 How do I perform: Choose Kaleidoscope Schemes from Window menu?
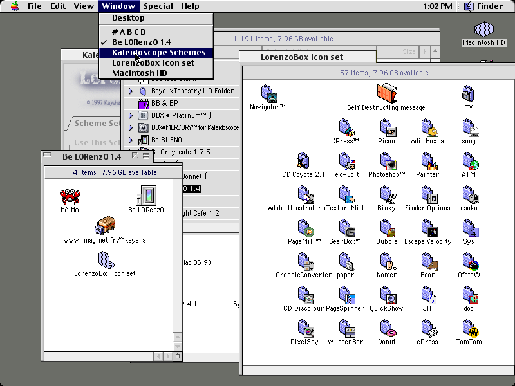[156, 53]
